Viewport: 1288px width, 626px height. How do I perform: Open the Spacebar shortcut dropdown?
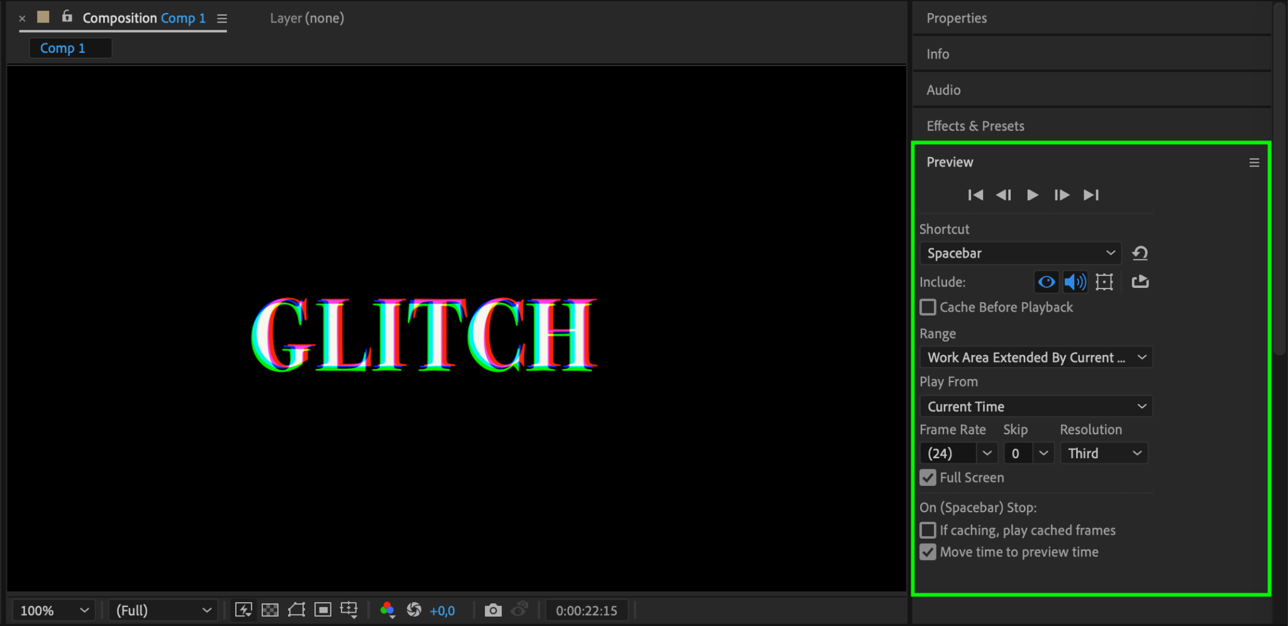coord(1020,253)
